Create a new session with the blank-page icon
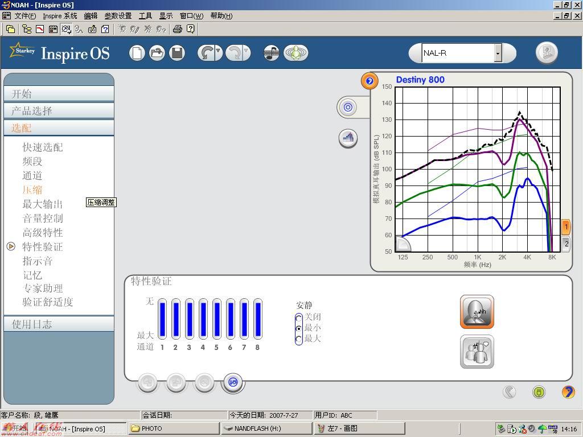The height and width of the screenshot is (437, 583). point(137,53)
